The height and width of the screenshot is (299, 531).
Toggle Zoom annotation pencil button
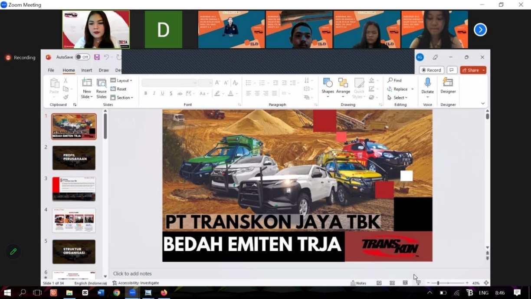coord(13,252)
